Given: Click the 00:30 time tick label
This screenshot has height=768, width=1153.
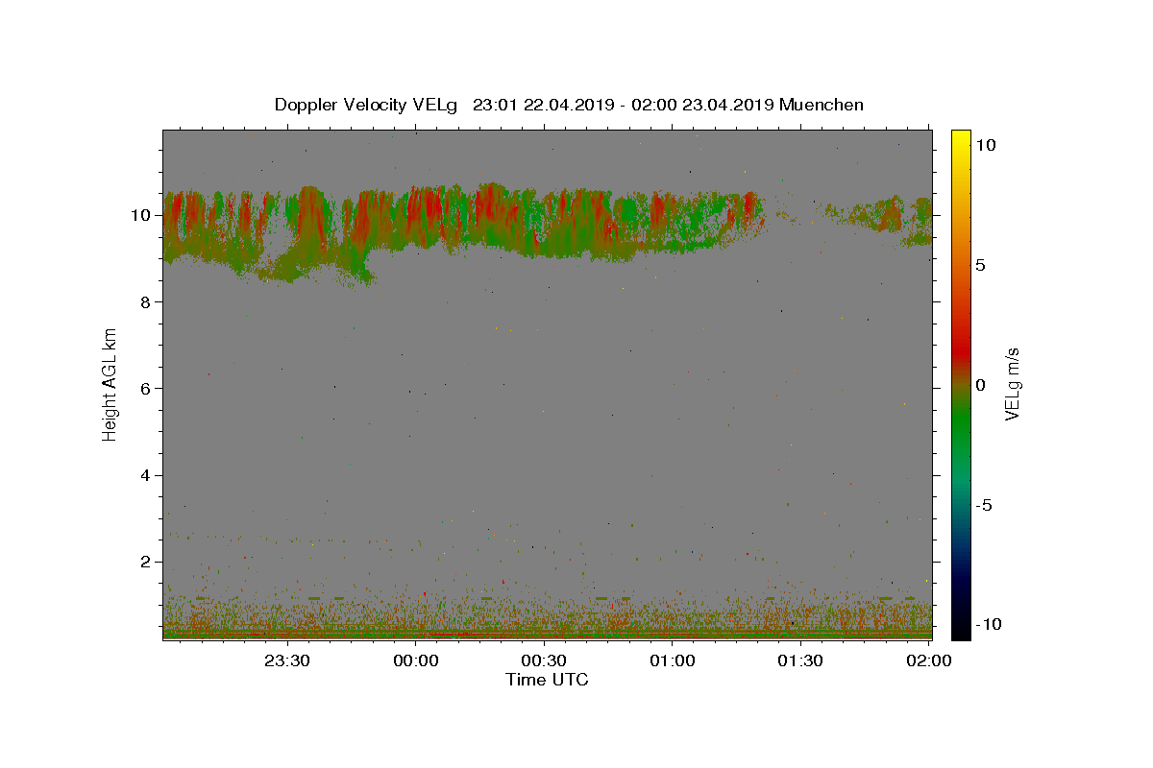Looking at the screenshot, I should (544, 660).
